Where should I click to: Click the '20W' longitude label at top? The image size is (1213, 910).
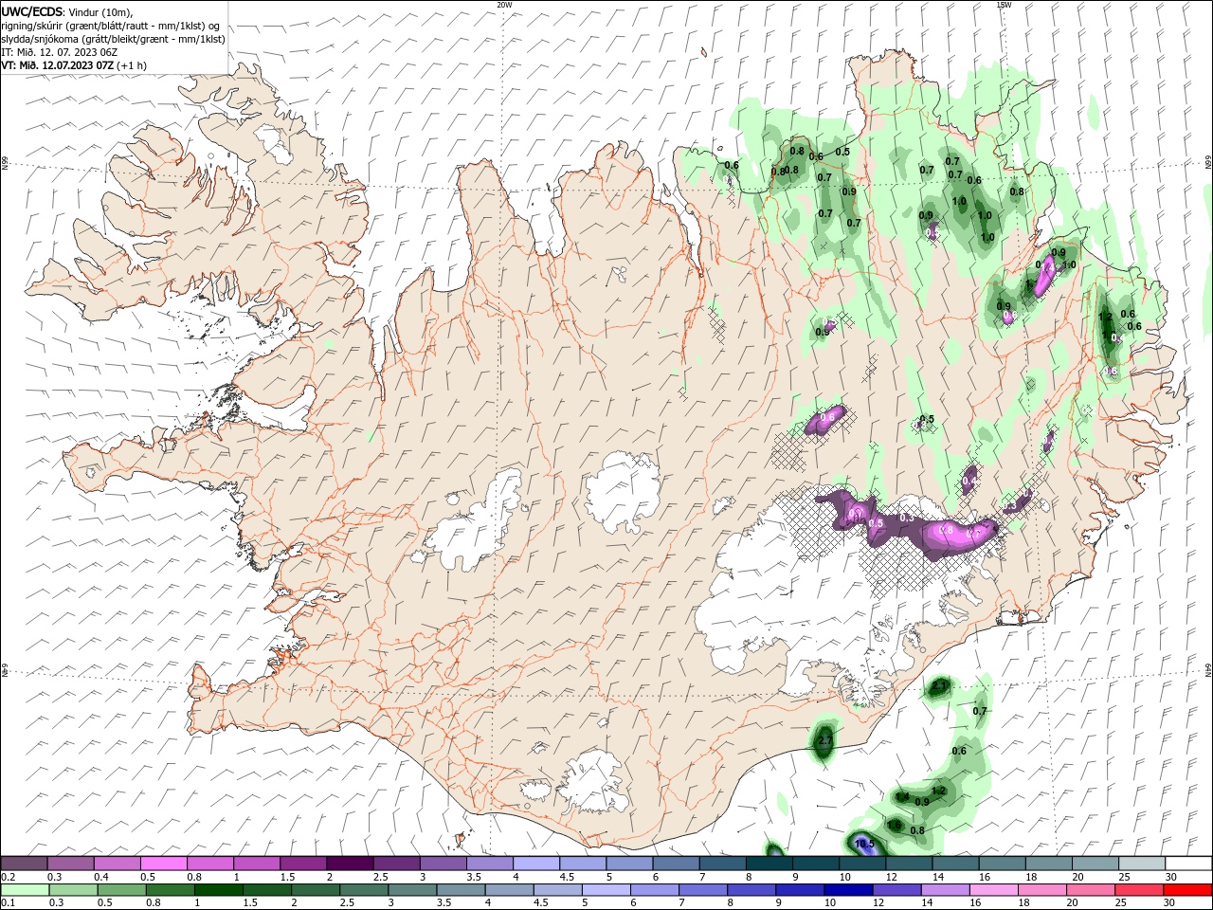(x=504, y=4)
